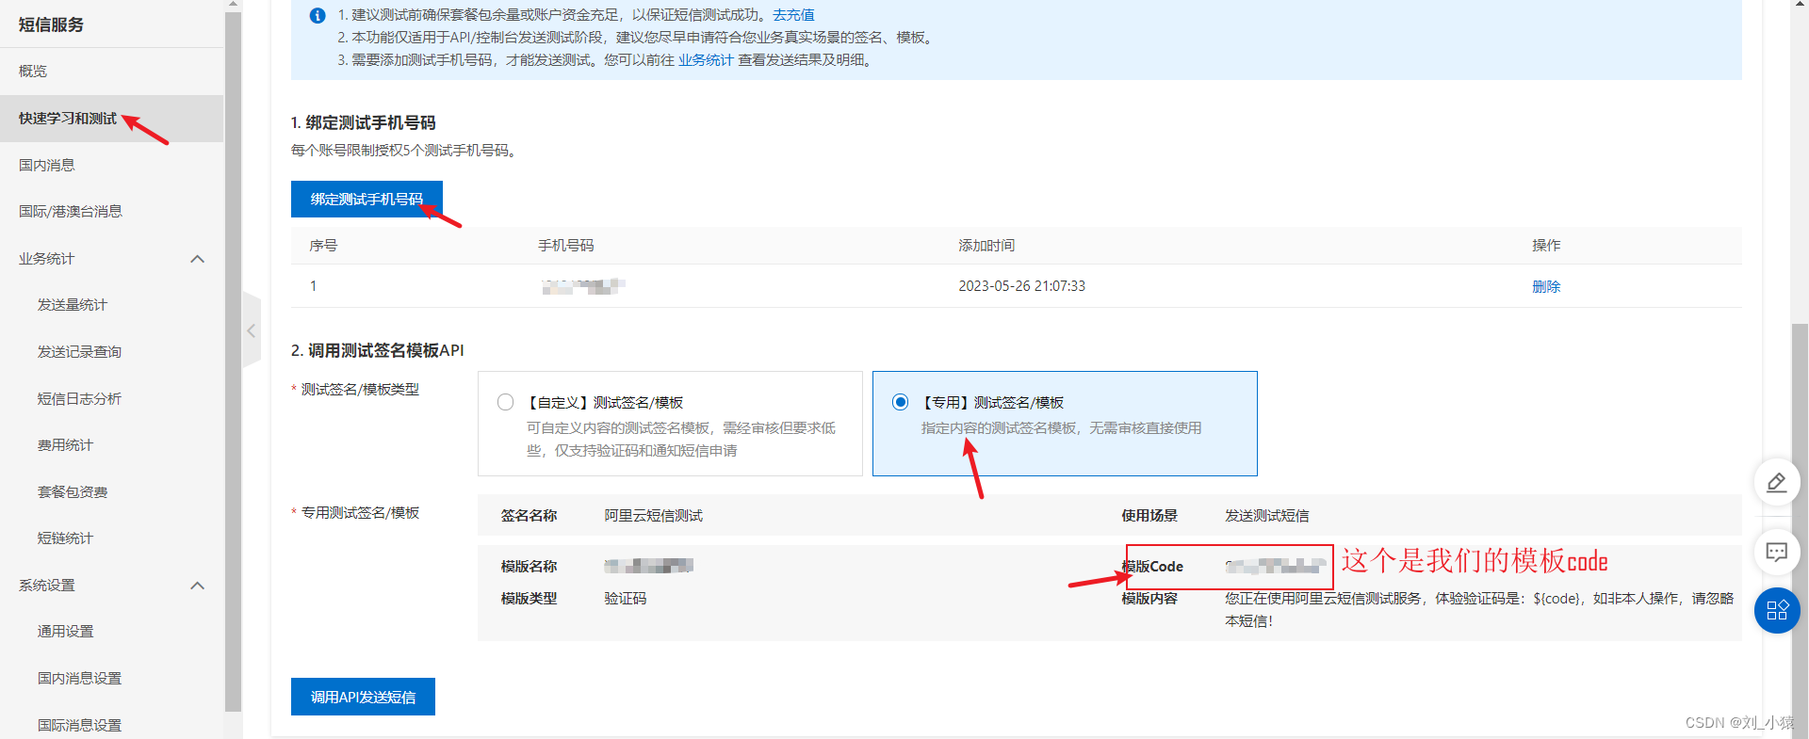Open 费用统计 submenu item

66,445
